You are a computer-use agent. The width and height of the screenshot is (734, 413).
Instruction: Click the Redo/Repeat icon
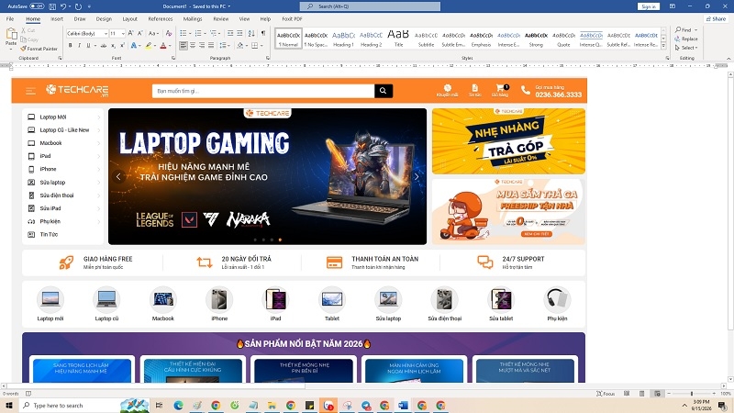78,6
